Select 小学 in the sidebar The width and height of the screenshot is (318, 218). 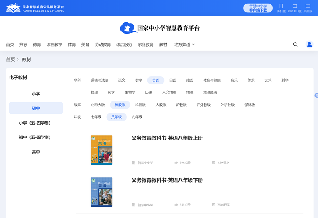click(x=36, y=94)
